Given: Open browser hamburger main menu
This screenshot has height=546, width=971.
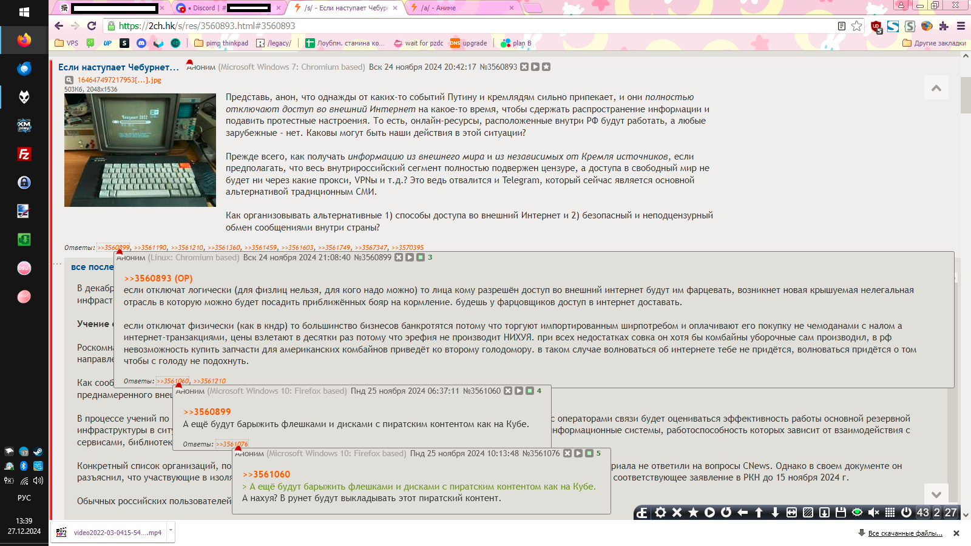Looking at the screenshot, I should [961, 26].
